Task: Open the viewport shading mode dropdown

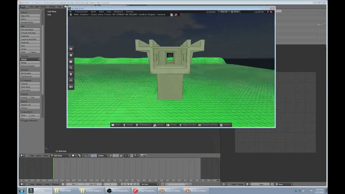Action: (74, 155)
